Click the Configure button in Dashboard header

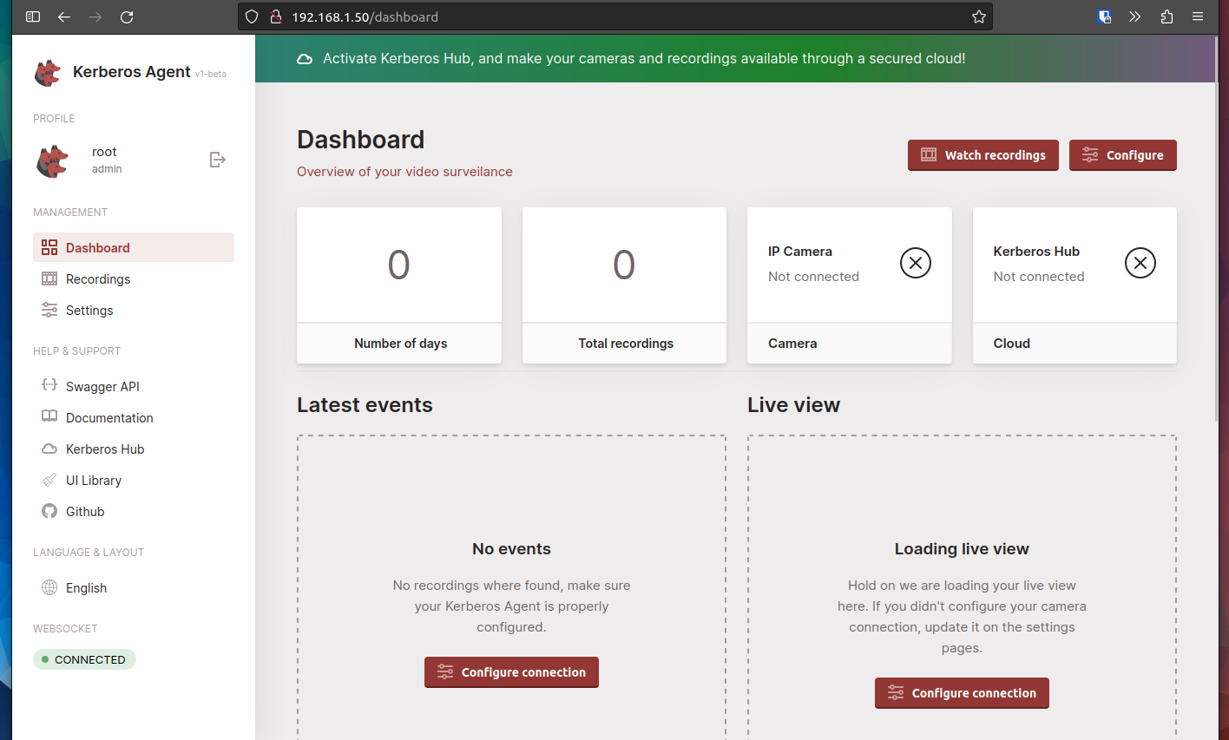point(1123,155)
